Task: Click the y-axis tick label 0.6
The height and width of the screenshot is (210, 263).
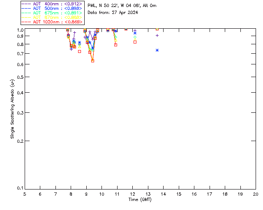Action: [x=20, y=65]
